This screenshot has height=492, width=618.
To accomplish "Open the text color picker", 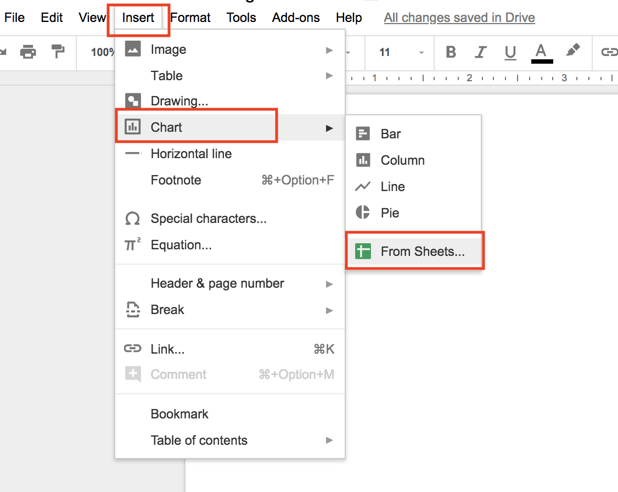I will [x=541, y=52].
